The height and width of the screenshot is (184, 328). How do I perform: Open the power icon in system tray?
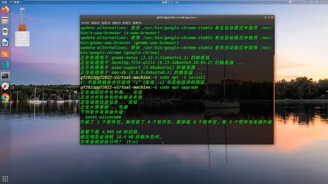322,2
